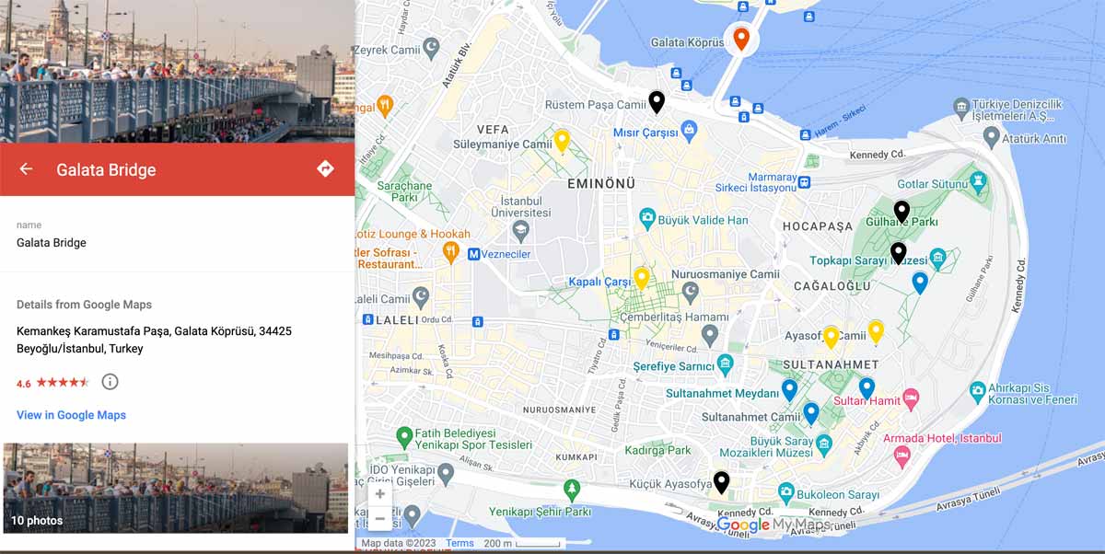Viewport: 1105px width, 554px height.
Task: Select the Mısır Çarşısı shopping icon
Action: click(688, 133)
